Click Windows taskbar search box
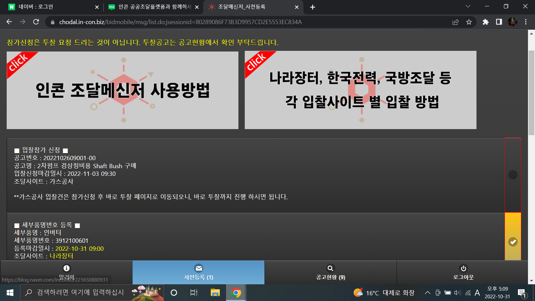The height and width of the screenshot is (301, 535). coord(92,293)
